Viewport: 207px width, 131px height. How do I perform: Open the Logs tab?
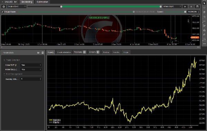click(x=126, y=52)
